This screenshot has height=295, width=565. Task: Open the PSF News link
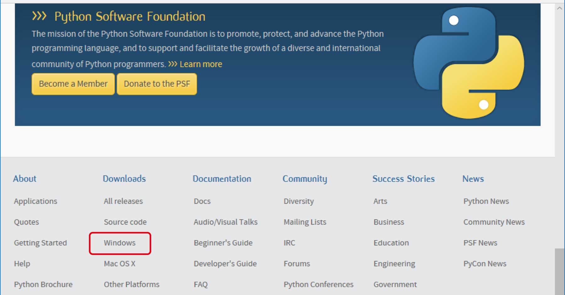[480, 243]
